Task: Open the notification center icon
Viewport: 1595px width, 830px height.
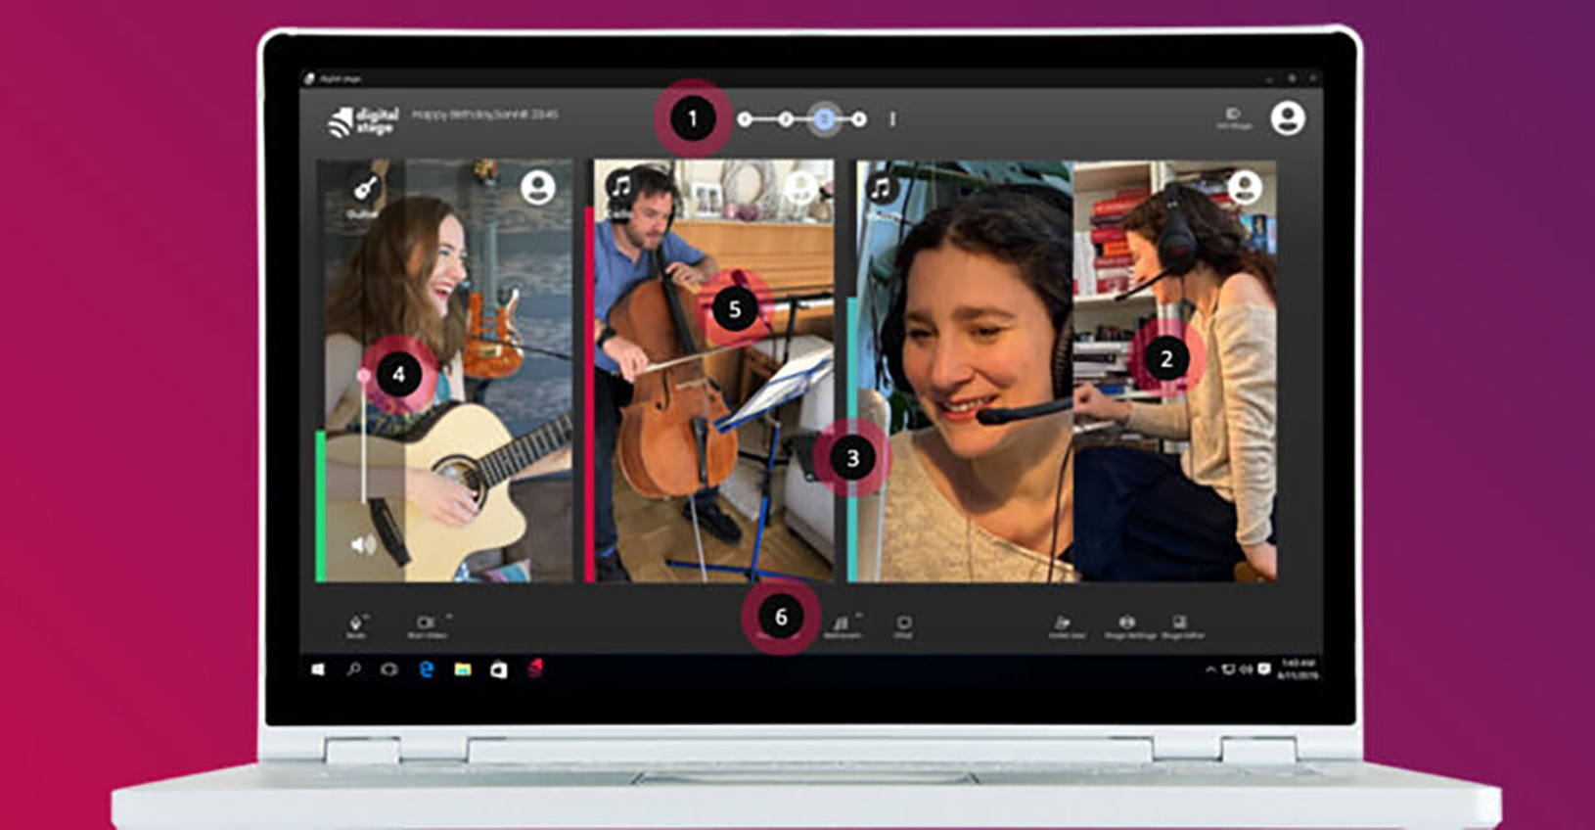Action: coord(1263,669)
